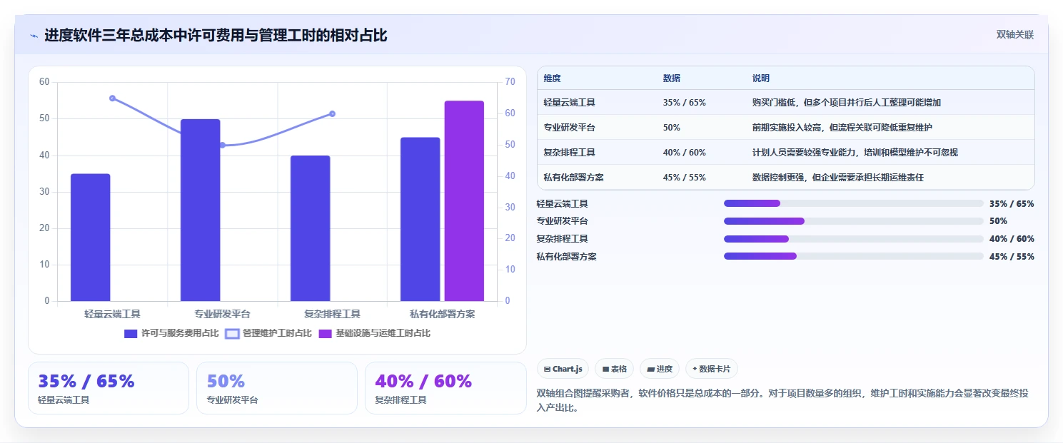The height and width of the screenshot is (443, 1063).
Task: Click the 数据卡片 tag chip
Action: click(712, 369)
